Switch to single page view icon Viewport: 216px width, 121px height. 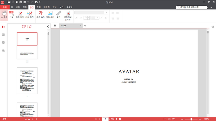coord(165,119)
